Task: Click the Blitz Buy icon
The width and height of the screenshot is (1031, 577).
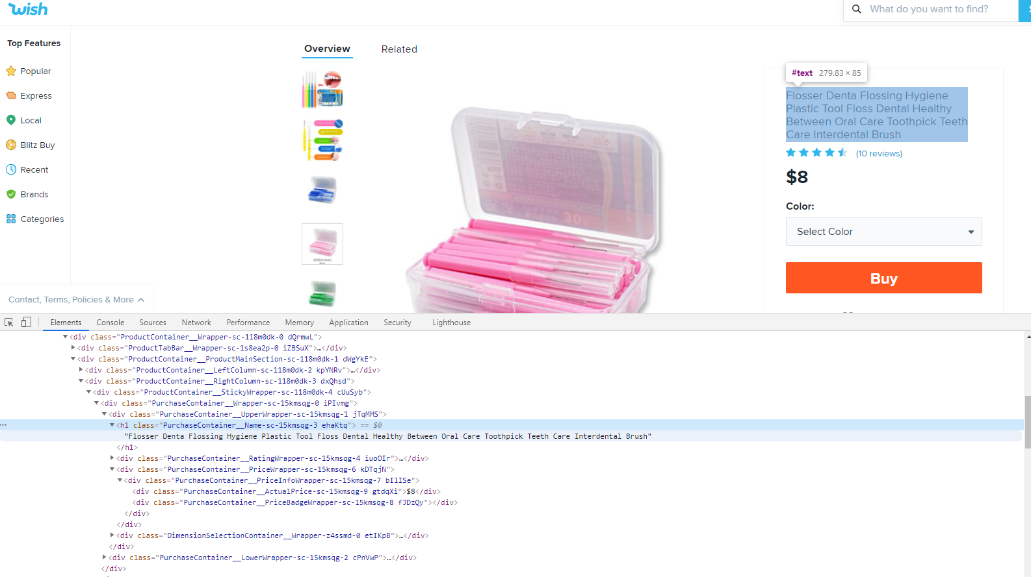Action: 11,145
